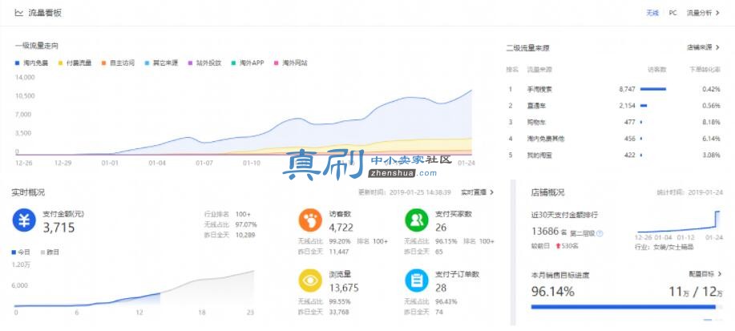Select the 手淘搜索 traffic source row

613,89
